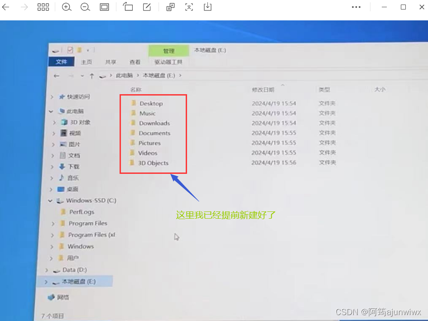
Task: Select the Music folder
Action: point(147,113)
